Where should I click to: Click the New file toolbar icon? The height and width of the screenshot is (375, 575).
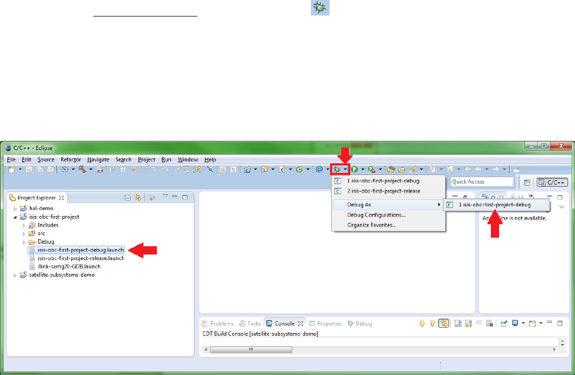point(12,169)
